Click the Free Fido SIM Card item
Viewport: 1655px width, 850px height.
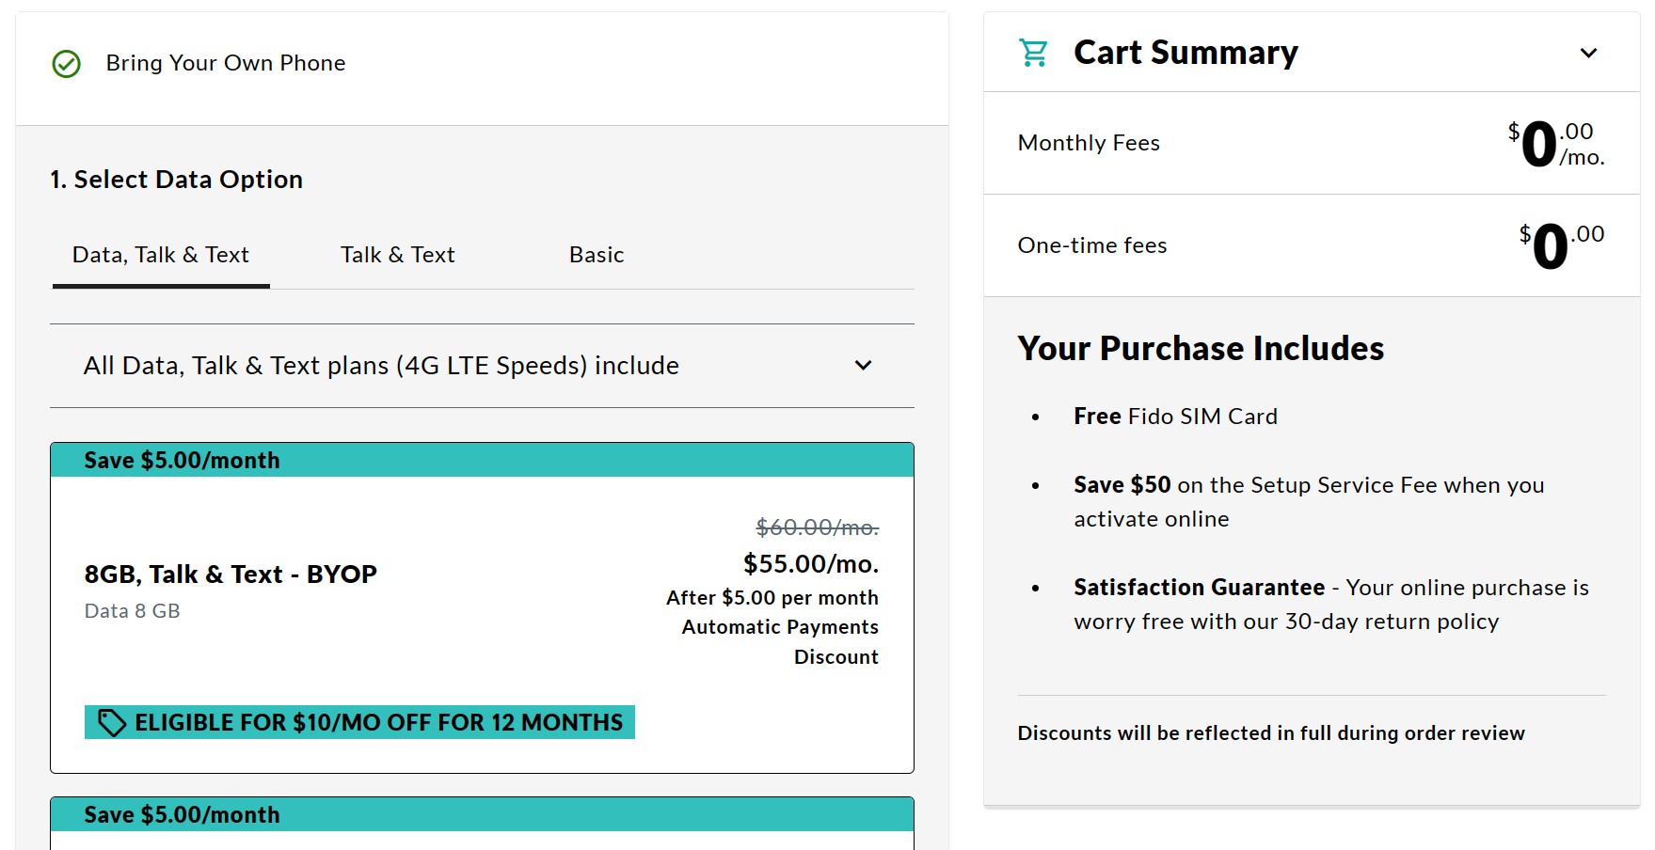pyautogui.click(x=1175, y=417)
